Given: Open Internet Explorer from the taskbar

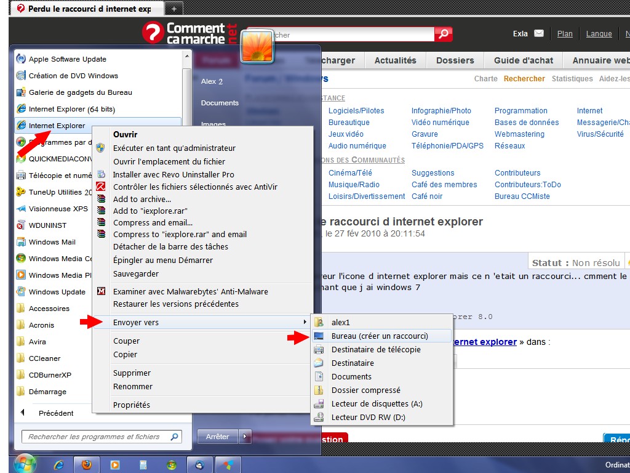Looking at the screenshot, I should [x=59, y=464].
